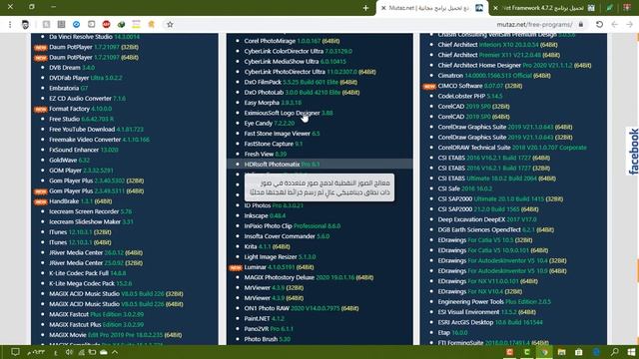Image resolution: width=639 pixels, height=359 pixels.
Task: Open the Facebook side tab
Action: point(633,152)
